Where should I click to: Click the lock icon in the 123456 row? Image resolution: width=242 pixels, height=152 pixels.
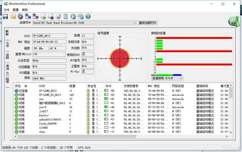(88, 127)
